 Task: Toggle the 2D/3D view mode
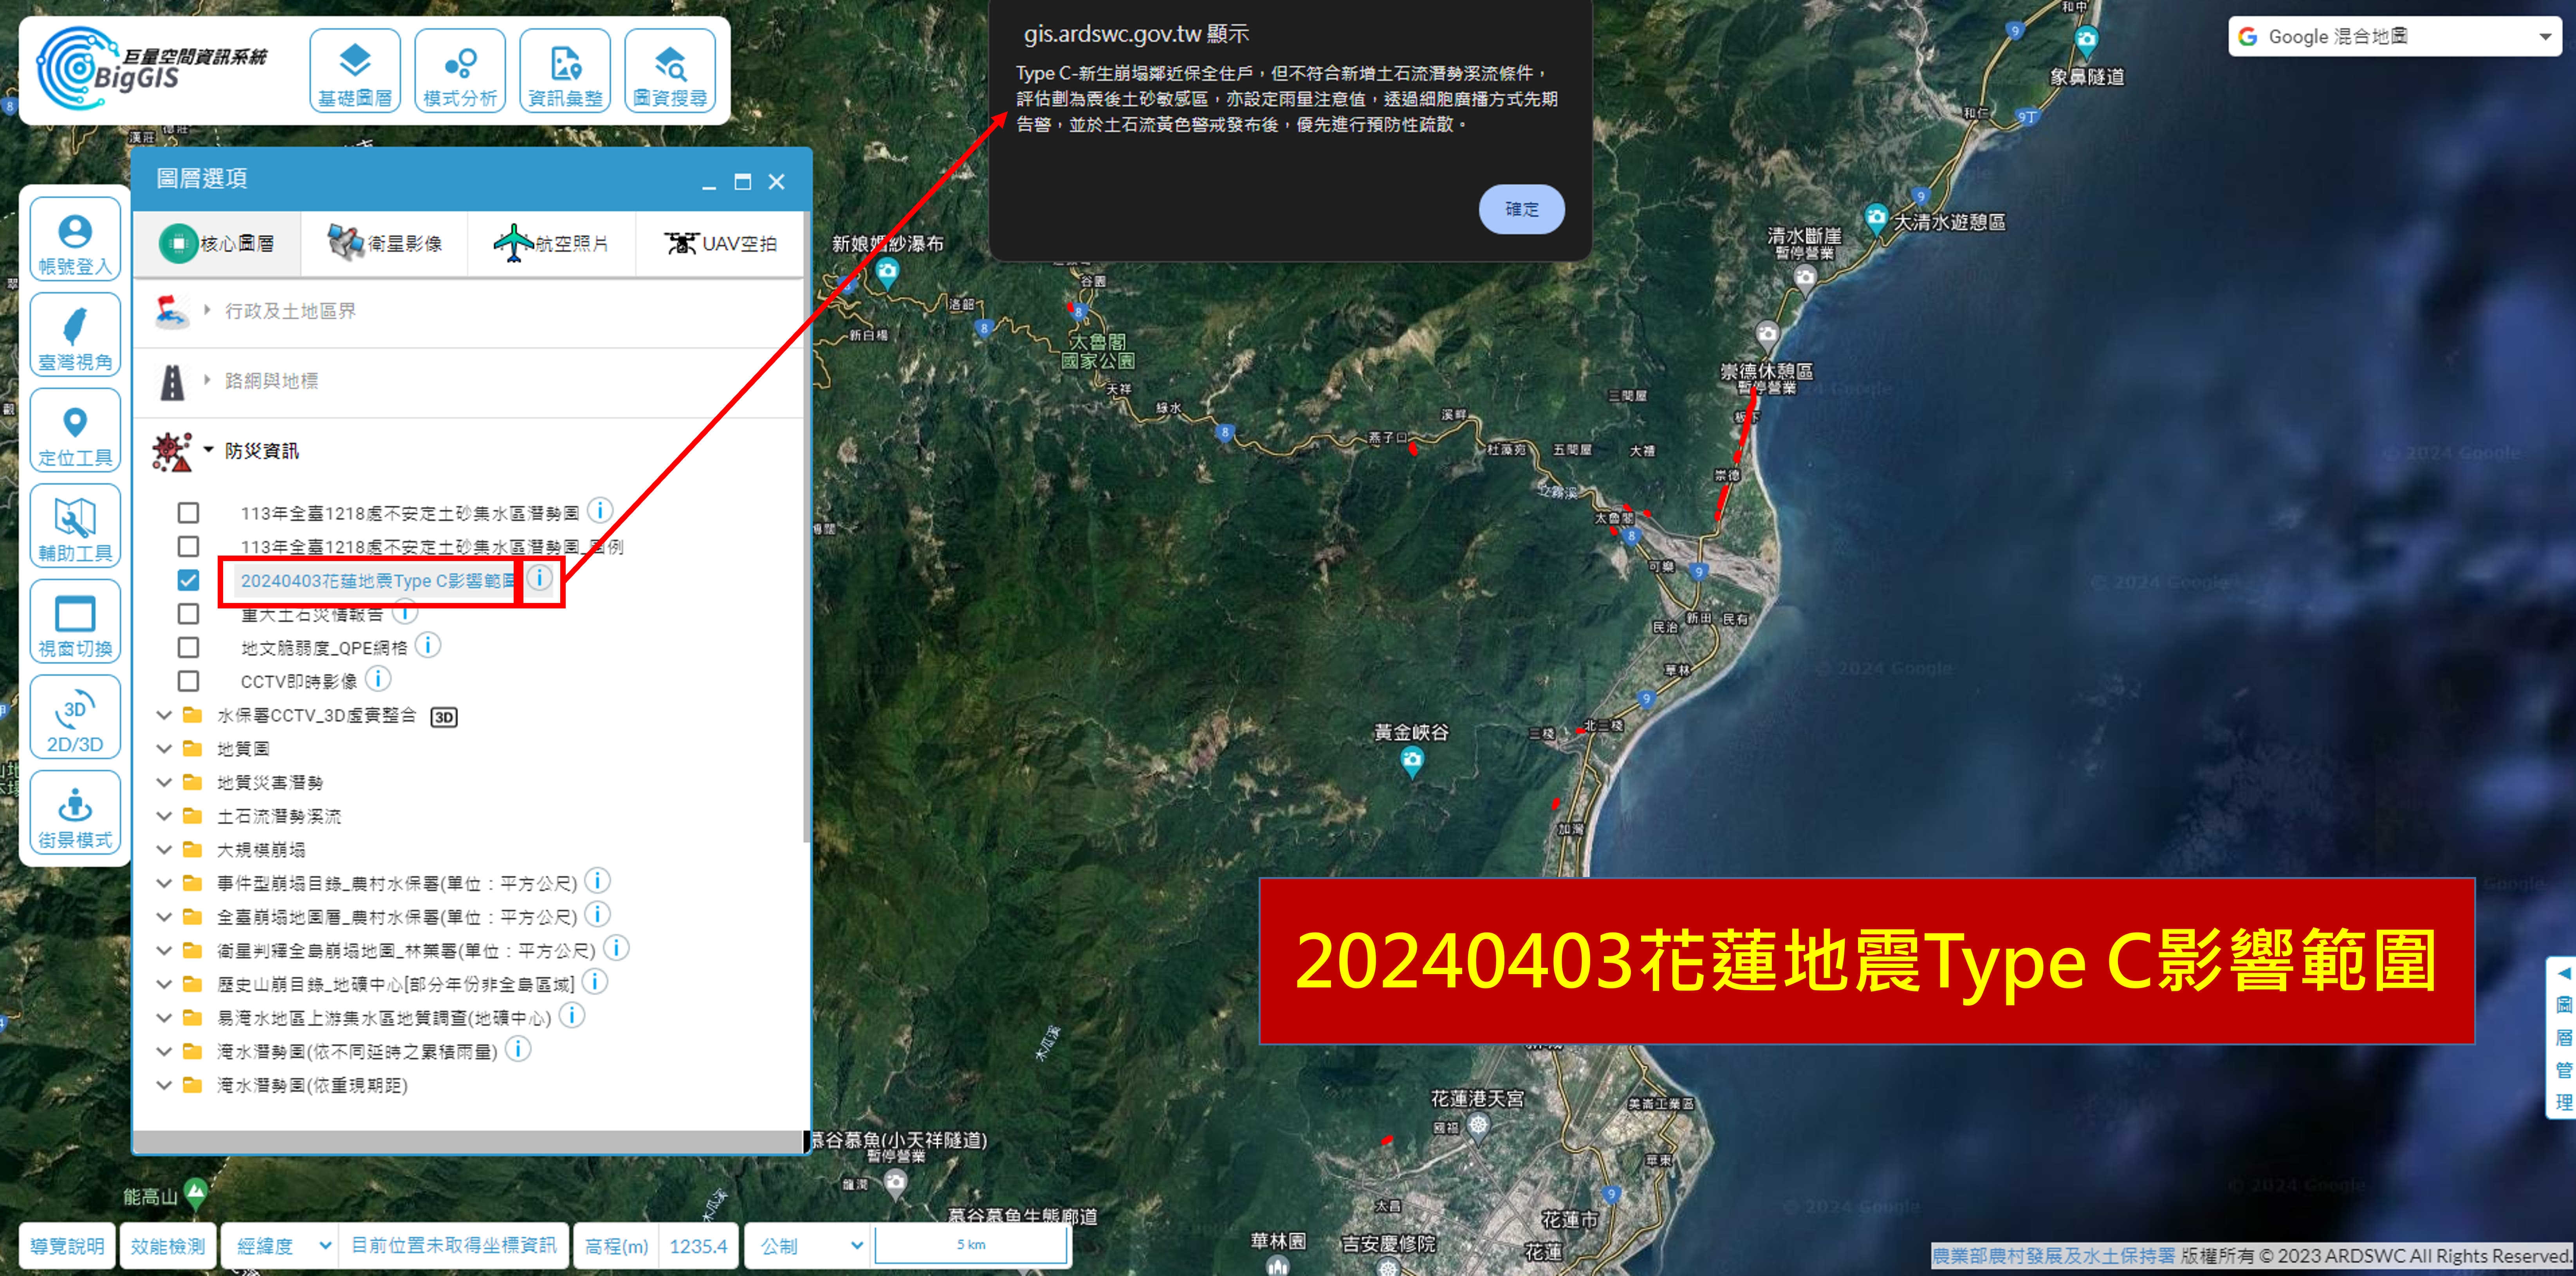click(x=75, y=717)
